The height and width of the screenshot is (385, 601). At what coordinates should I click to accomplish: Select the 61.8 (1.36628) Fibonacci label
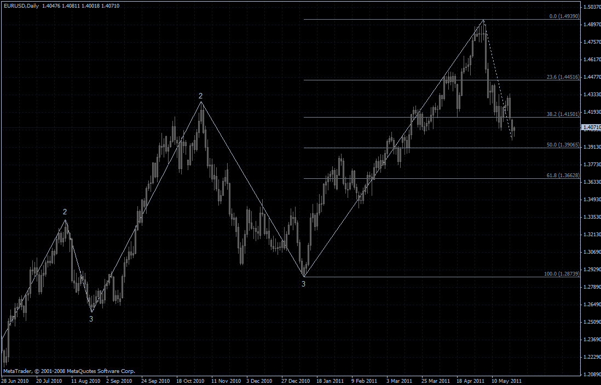pos(563,176)
